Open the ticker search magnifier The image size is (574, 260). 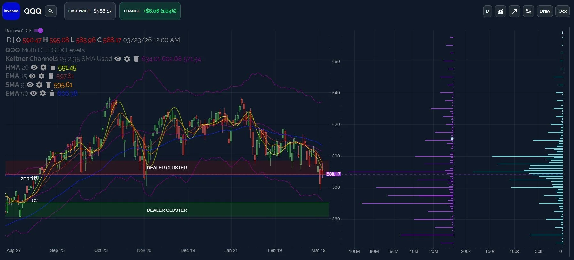[50, 11]
